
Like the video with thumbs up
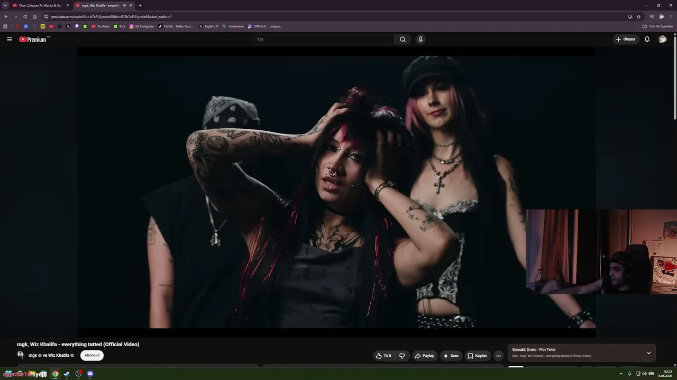coord(384,356)
